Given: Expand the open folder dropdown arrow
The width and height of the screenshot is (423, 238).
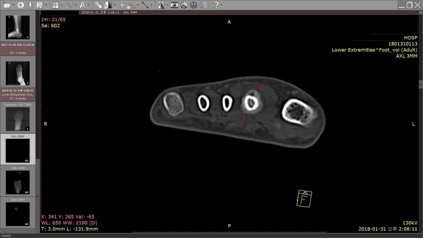Looking at the screenshot, I should (x=13, y=5).
